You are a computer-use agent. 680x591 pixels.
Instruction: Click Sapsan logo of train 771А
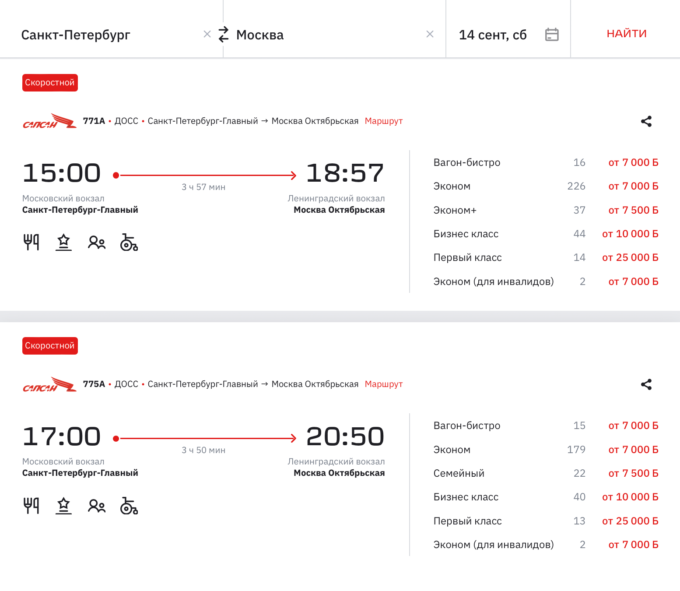pos(49,121)
